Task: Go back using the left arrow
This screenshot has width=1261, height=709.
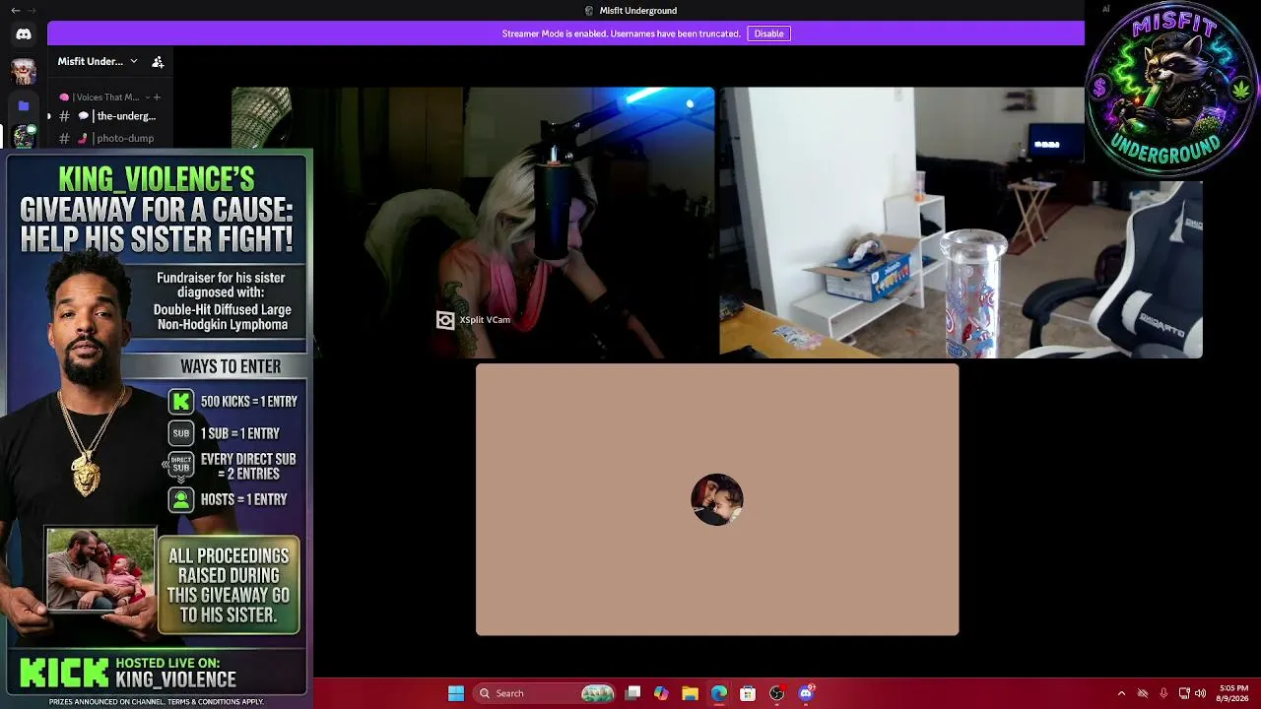Action: point(15,10)
